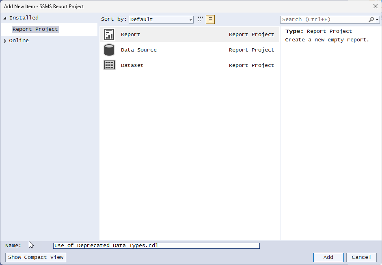Click Report Project type in Data Source row

251,50
